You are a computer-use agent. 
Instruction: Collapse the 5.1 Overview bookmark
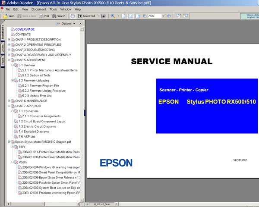(13, 65)
